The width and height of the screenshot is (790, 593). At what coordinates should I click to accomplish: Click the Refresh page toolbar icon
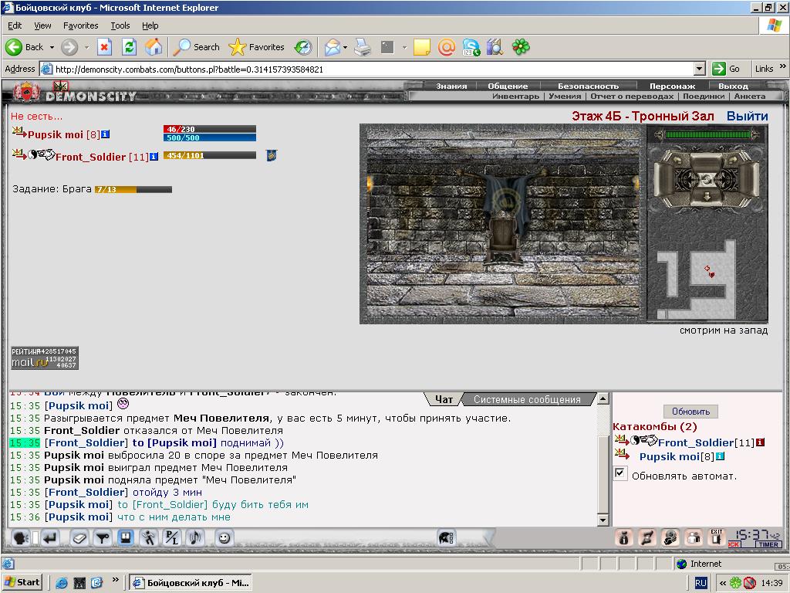pos(130,47)
